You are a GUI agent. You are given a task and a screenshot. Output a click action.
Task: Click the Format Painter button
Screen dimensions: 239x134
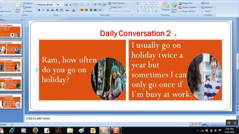point(6,11)
